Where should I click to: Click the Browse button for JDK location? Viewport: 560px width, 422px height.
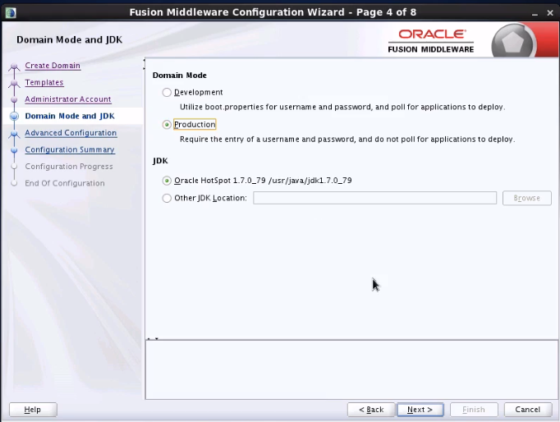[527, 198]
